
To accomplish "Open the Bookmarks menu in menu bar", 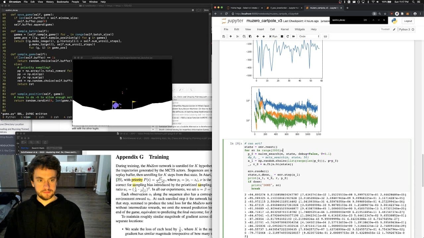I will (x=63, y=2).
